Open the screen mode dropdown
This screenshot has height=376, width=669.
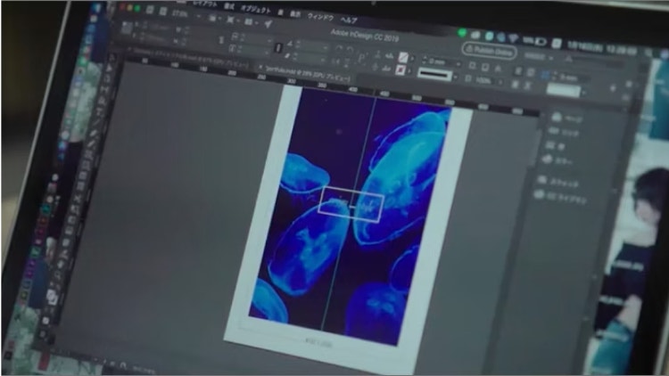(233, 20)
